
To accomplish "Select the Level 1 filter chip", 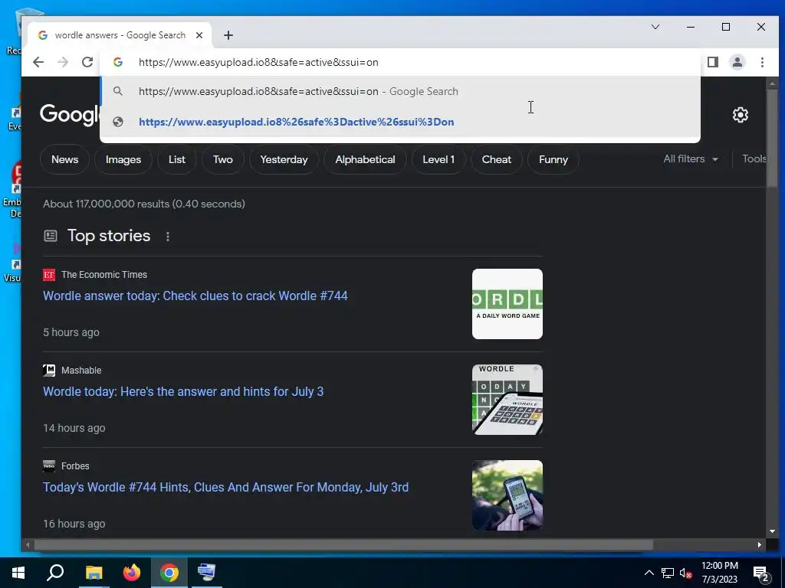I will click(x=438, y=159).
